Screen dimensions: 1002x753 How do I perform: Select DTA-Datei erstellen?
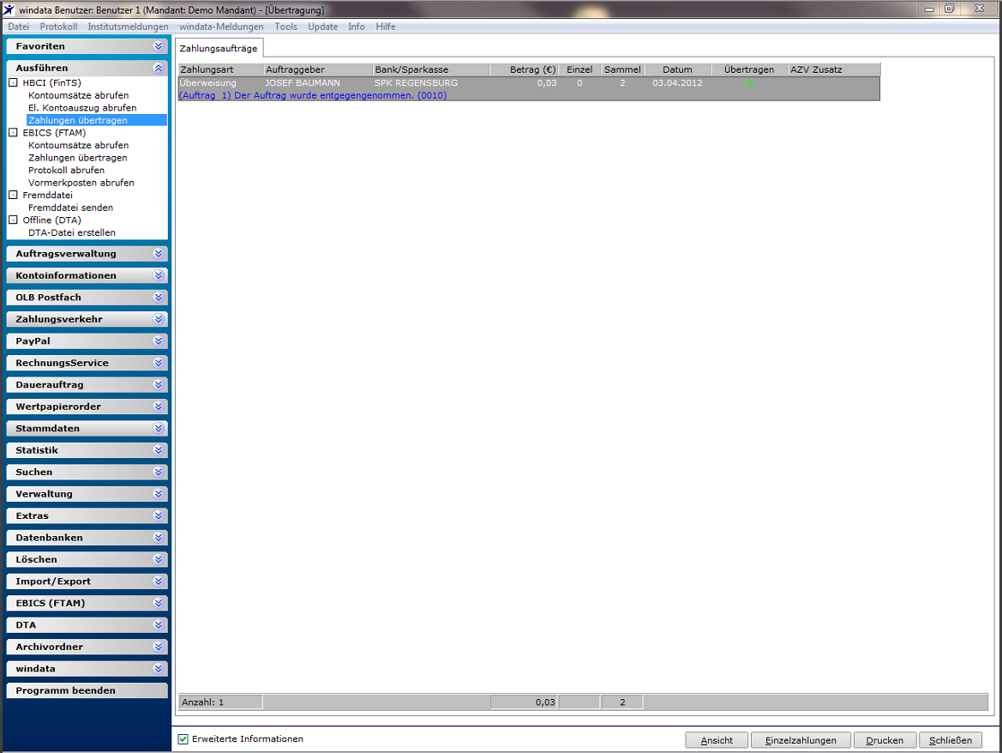[x=72, y=232]
